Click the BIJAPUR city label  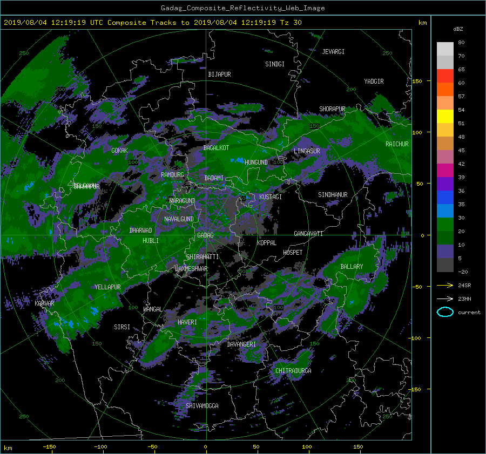219,74
